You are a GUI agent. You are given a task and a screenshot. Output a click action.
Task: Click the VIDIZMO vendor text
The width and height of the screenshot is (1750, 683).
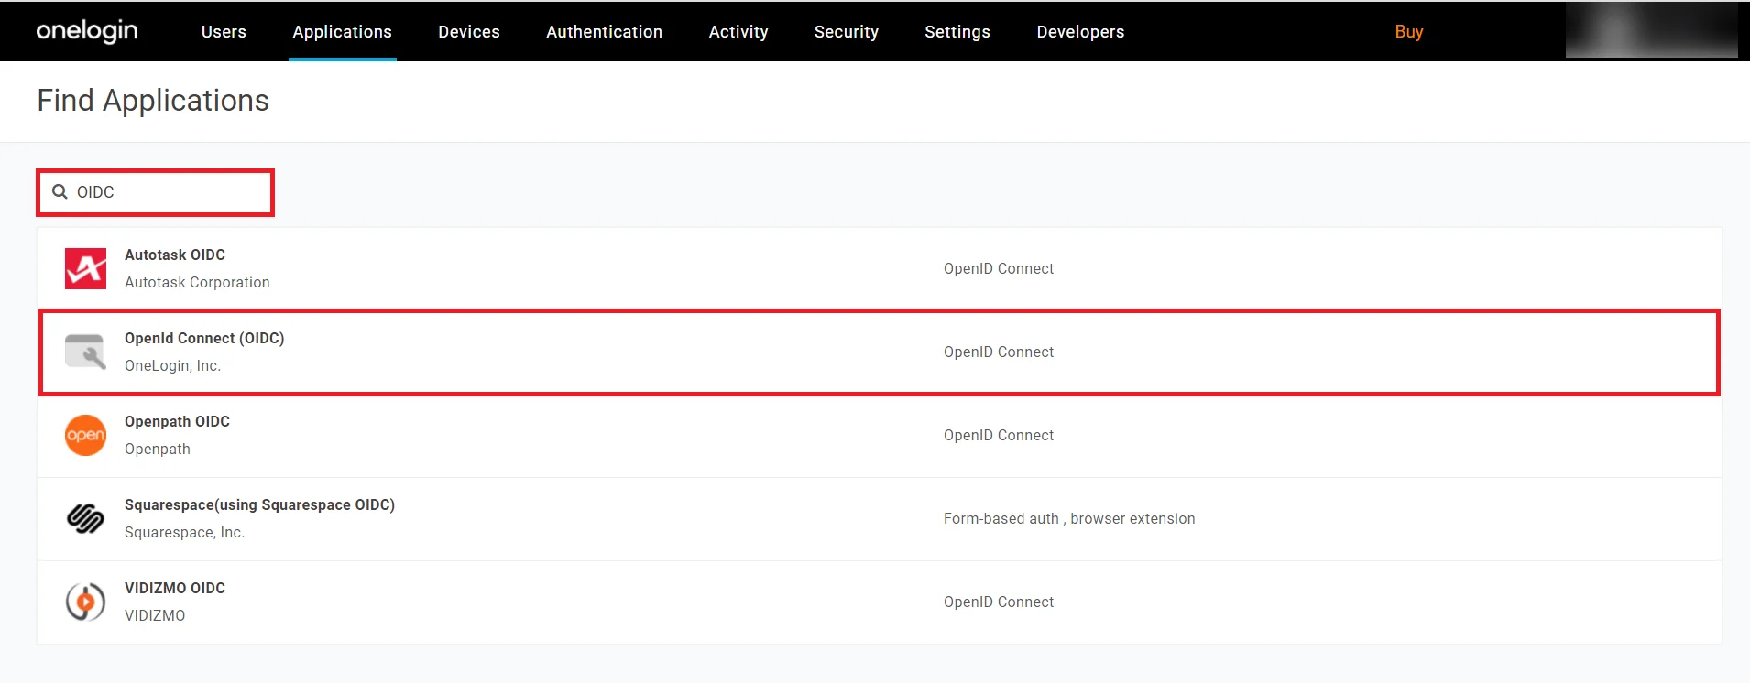155,615
